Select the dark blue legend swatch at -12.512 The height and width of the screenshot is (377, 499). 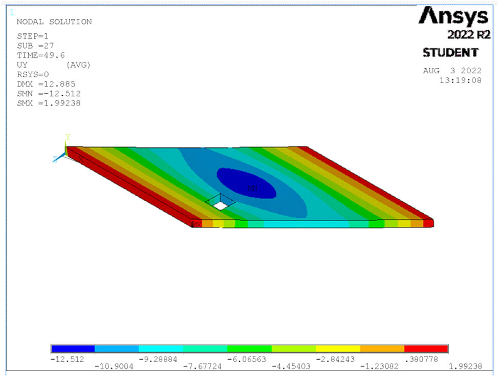pyautogui.click(x=73, y=349)
